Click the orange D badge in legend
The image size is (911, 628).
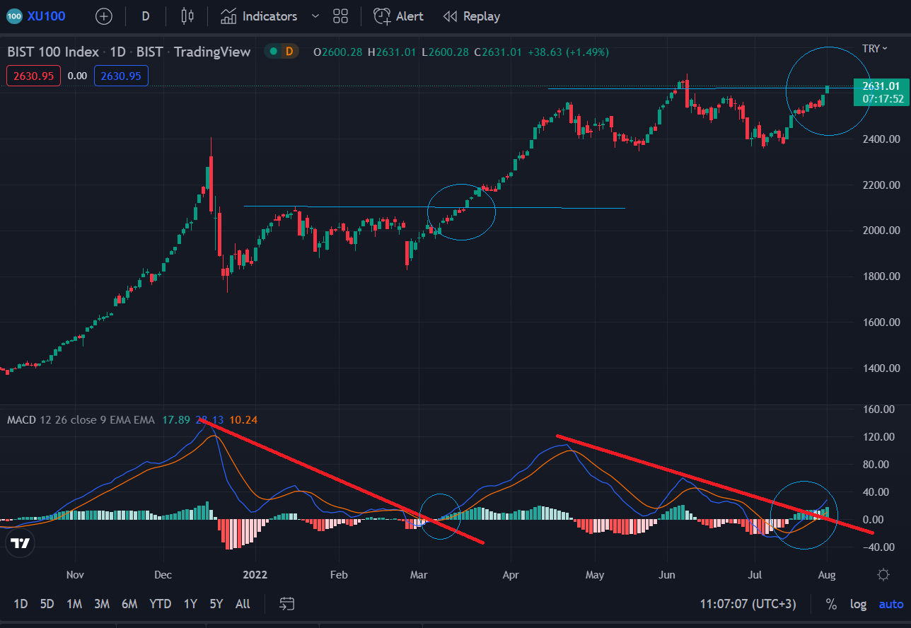click(289, 52)
